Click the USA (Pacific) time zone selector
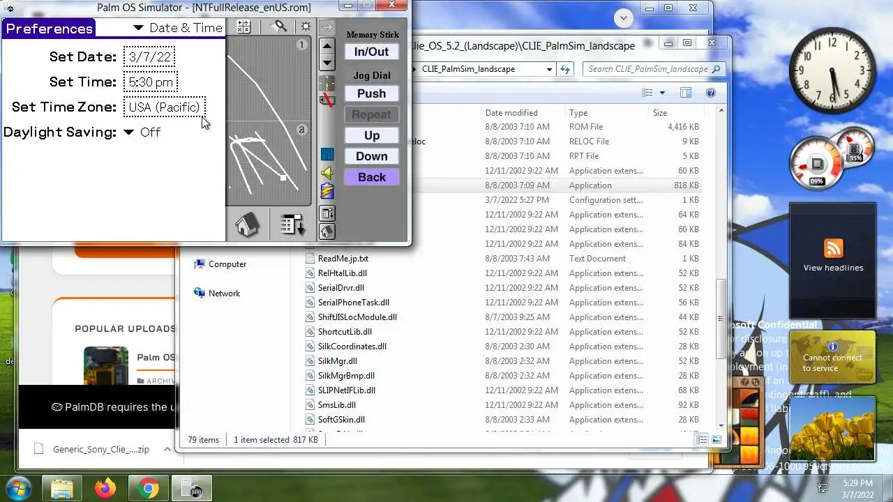 (165, 107)
